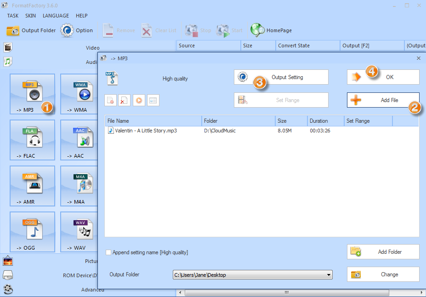Select the AMR format tile

point(32,186)
